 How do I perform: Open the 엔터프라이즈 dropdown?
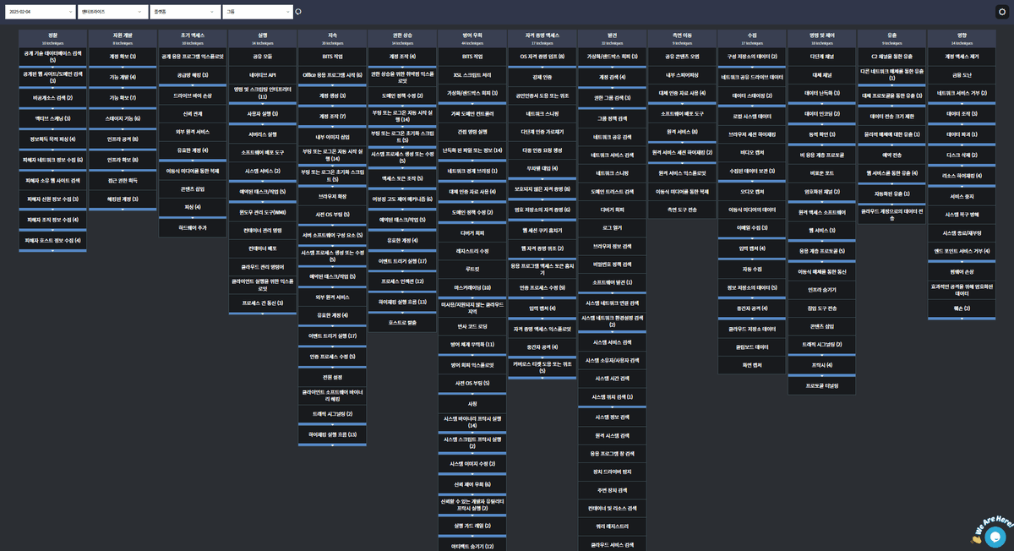pos(112,12)
